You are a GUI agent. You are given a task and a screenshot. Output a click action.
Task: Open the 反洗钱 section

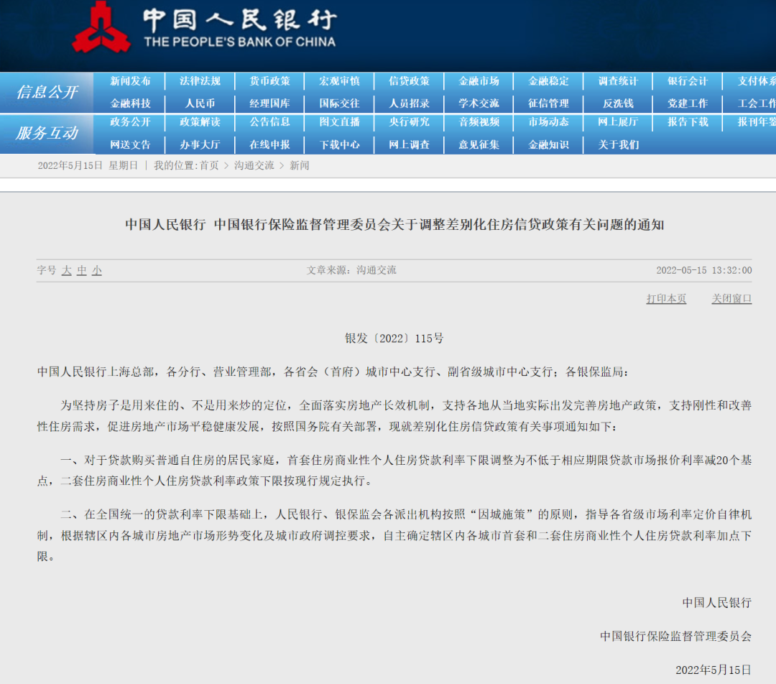(619, 103)
